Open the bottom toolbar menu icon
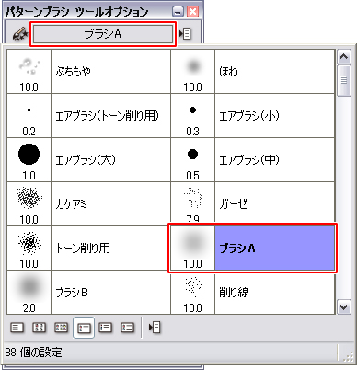Viewport: 357px width, 370px height. click(155, 328)
